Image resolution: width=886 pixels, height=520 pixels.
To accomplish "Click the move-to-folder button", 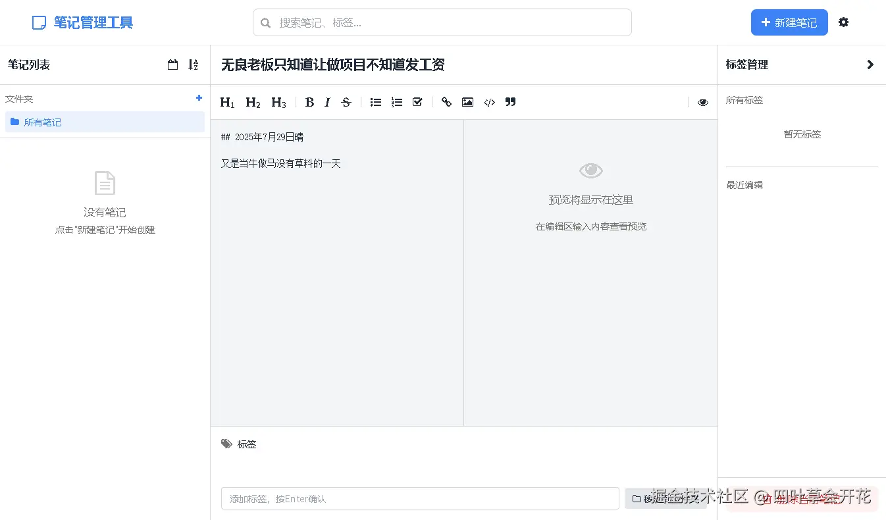I will [665, 498].
